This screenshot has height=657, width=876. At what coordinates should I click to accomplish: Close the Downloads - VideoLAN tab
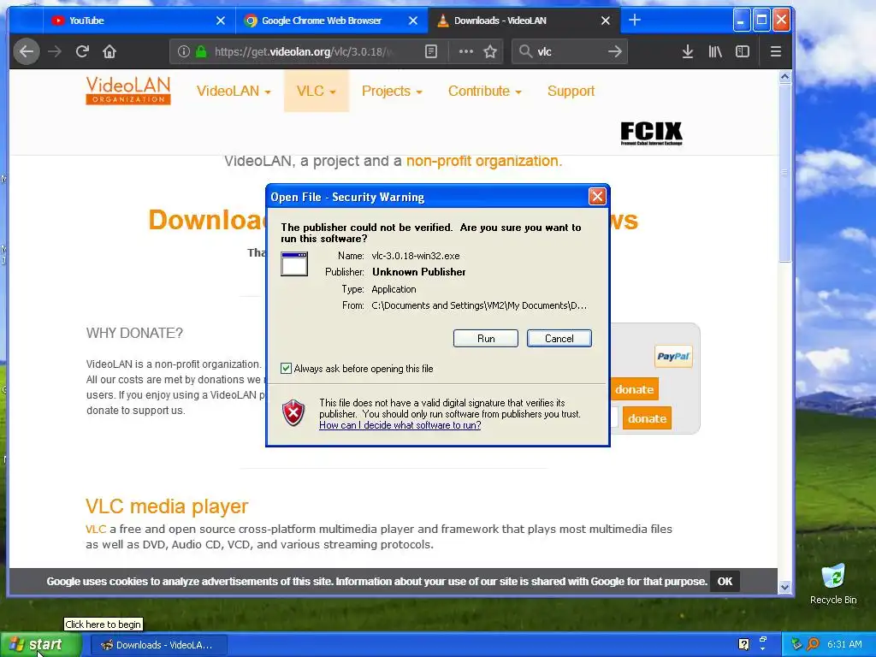point(606,21)
